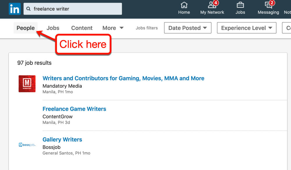Open the Date Posted filter dropdown
Image resolution: width=291 pixels, height=170 pixels.
[x=187, y=28]
